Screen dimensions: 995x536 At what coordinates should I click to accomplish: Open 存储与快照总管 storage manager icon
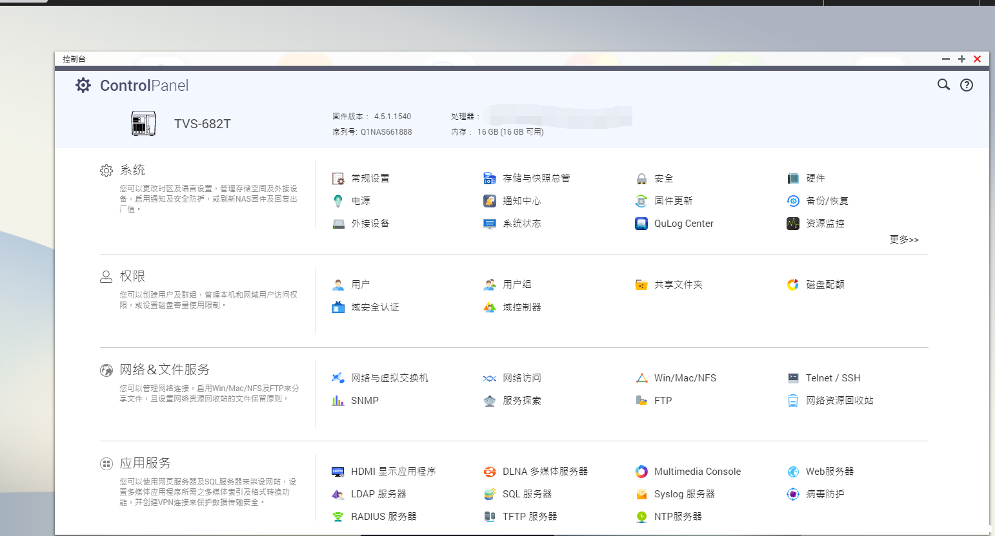[x=490, y=178]
